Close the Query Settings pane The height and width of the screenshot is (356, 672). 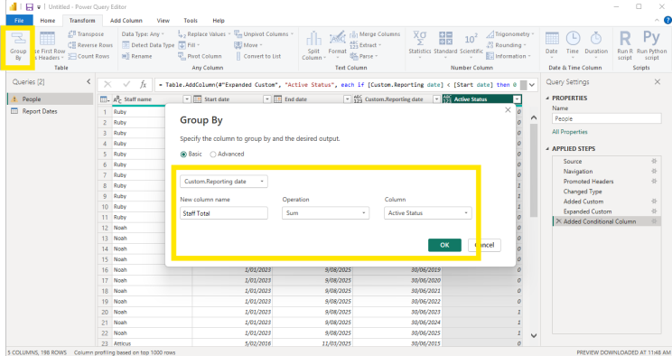(x=658, y=81)
